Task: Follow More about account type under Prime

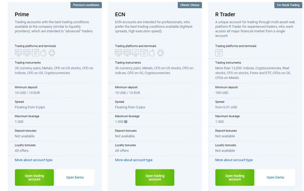Action: [x=34, y=160]
